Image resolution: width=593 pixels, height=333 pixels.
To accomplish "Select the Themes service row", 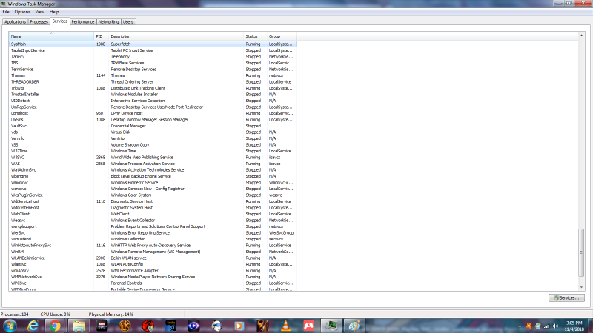I will (x=153, y=75).
